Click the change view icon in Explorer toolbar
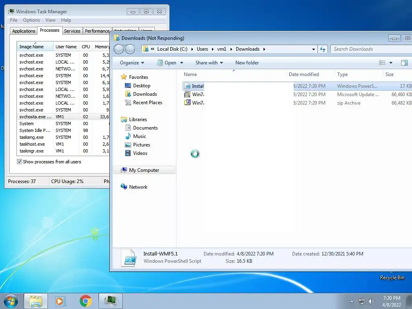 tap(382, 62)
